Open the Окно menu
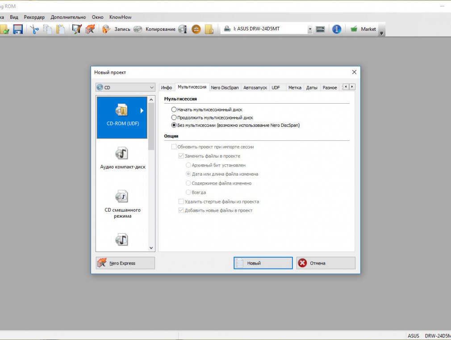Viewport: 451px width, 340px height. tap(97, 17)
